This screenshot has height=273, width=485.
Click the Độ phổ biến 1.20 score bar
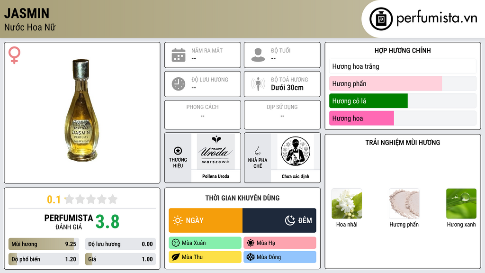(x=44, y=259)
